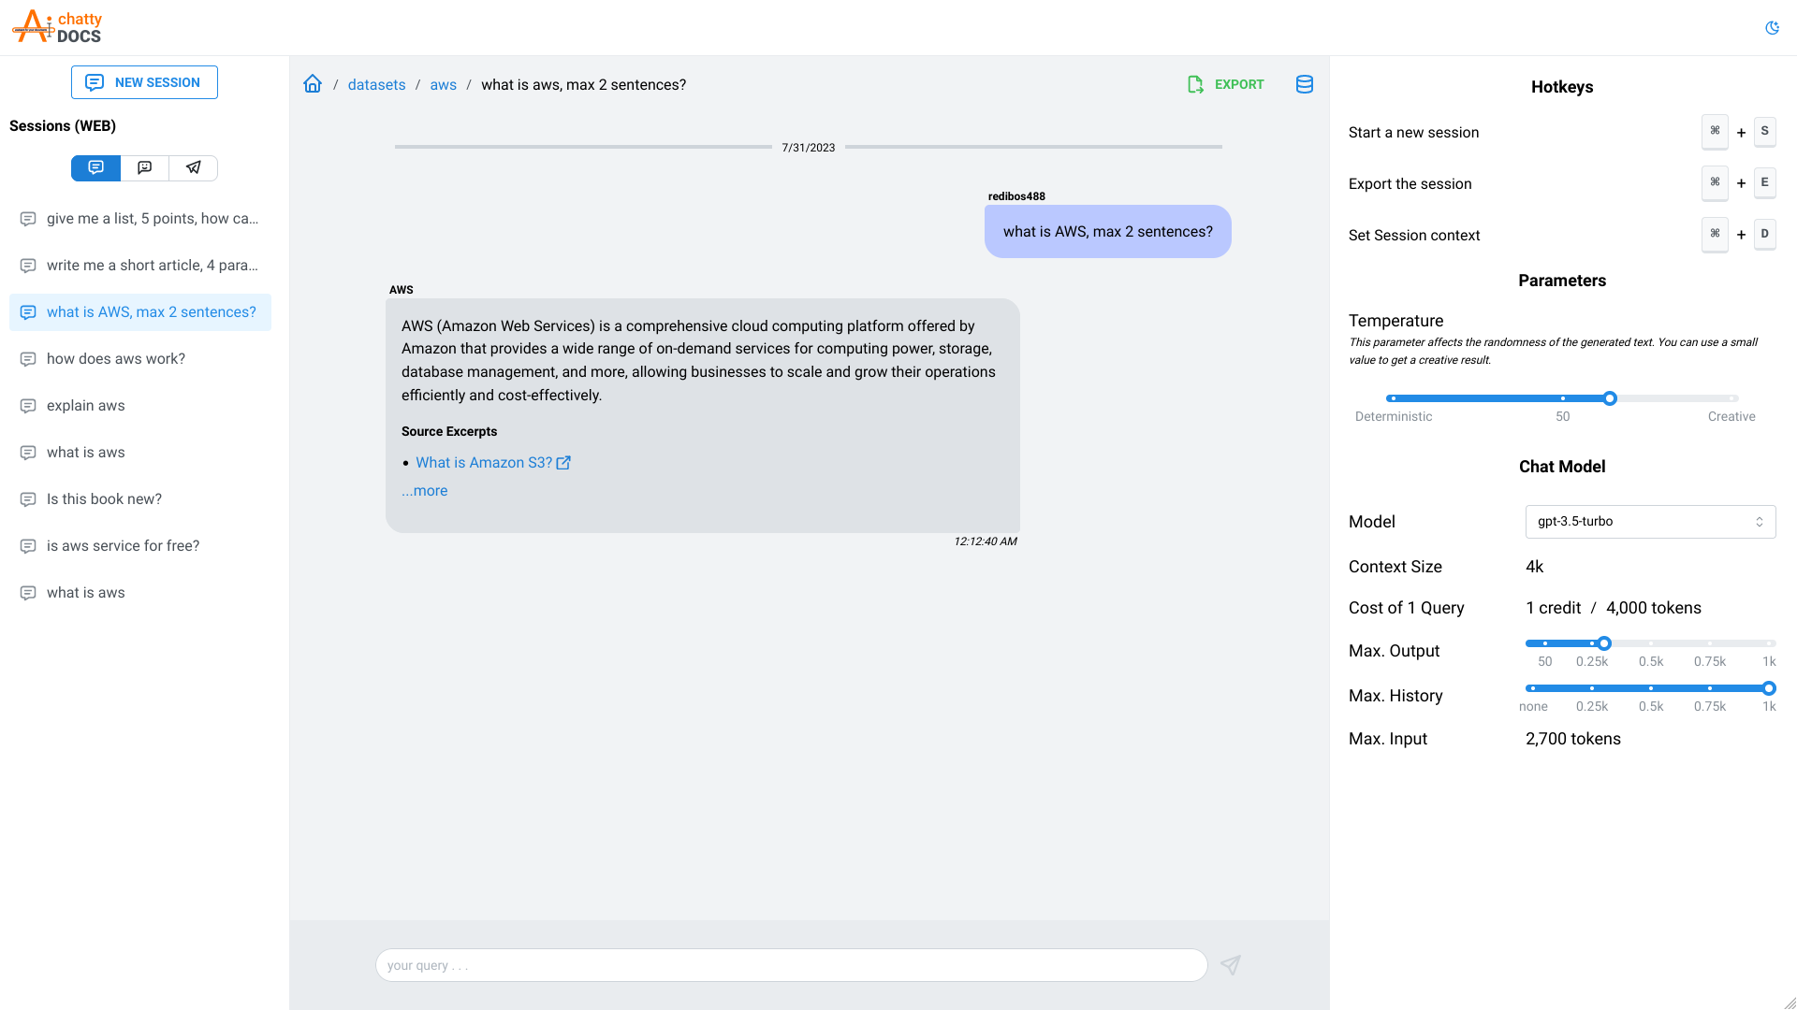The image size is (1797, 1010).
Task: Start a new session button
Action: (144, 82)
